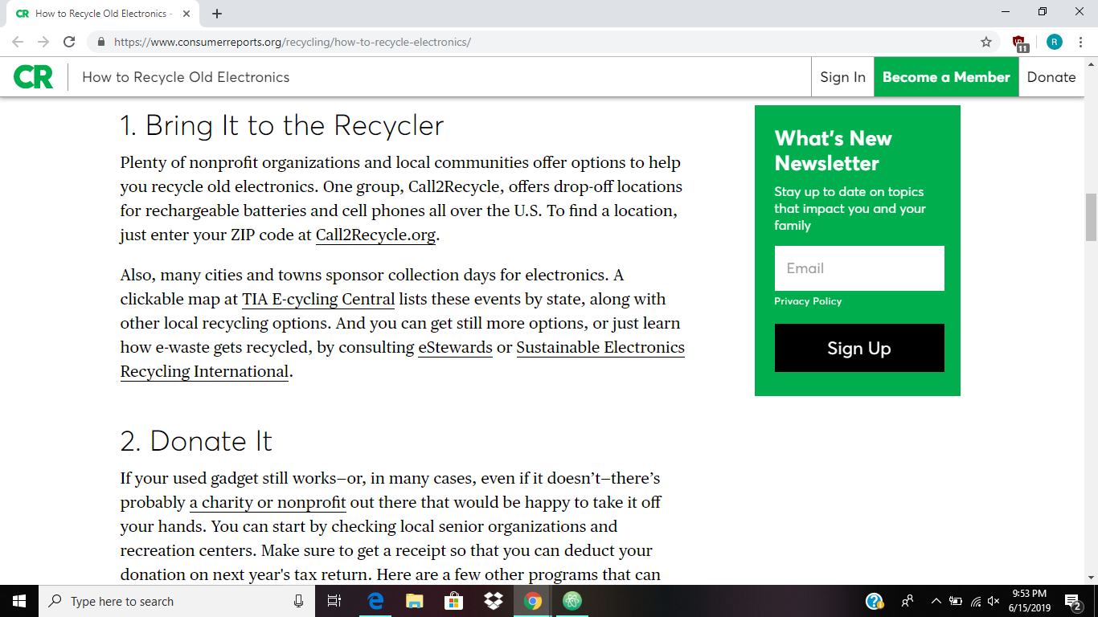Screen dimensions: 1098x617
Task: Click the padlock site info icon
Action: pos(101,42)
